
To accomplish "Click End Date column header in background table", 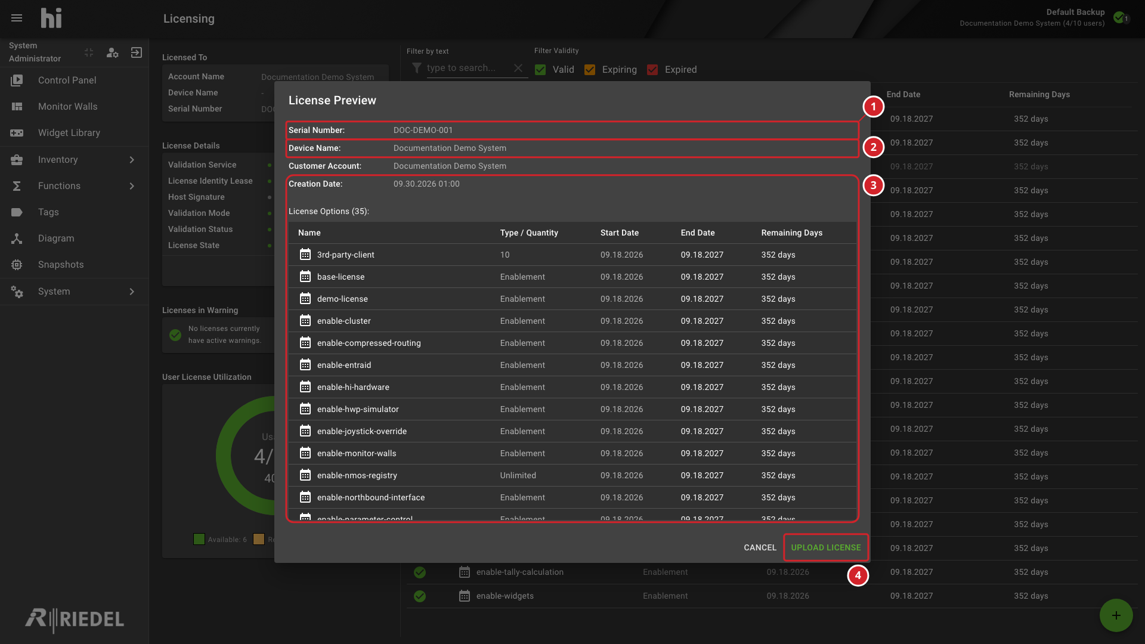I will 903,94.
